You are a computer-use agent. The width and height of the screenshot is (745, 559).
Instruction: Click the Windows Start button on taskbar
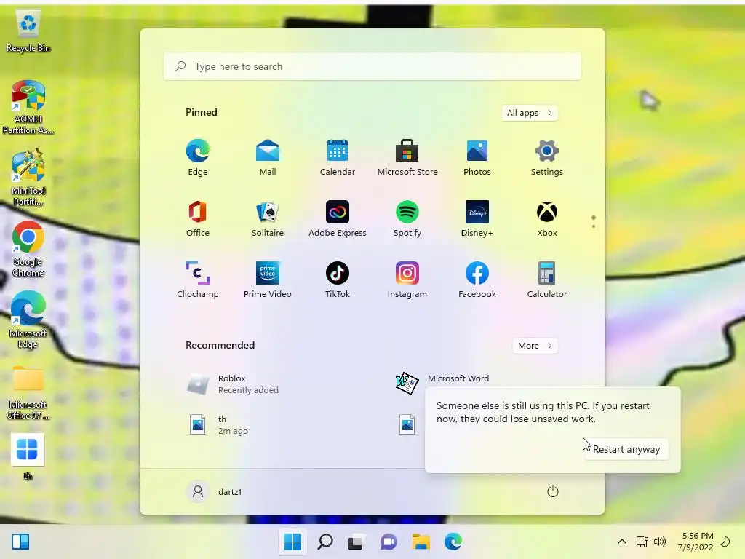292,542
